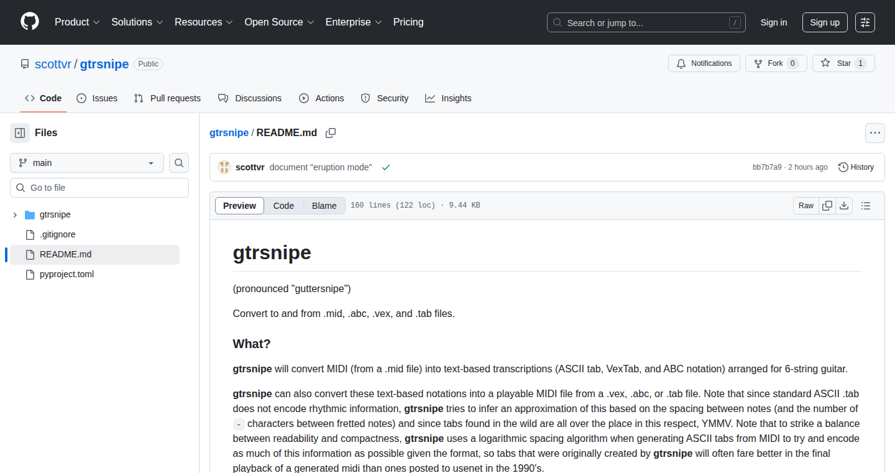Screen dimensions: 895x473
Task: Open the README outline icon
Action: click(x=866, y=206)
